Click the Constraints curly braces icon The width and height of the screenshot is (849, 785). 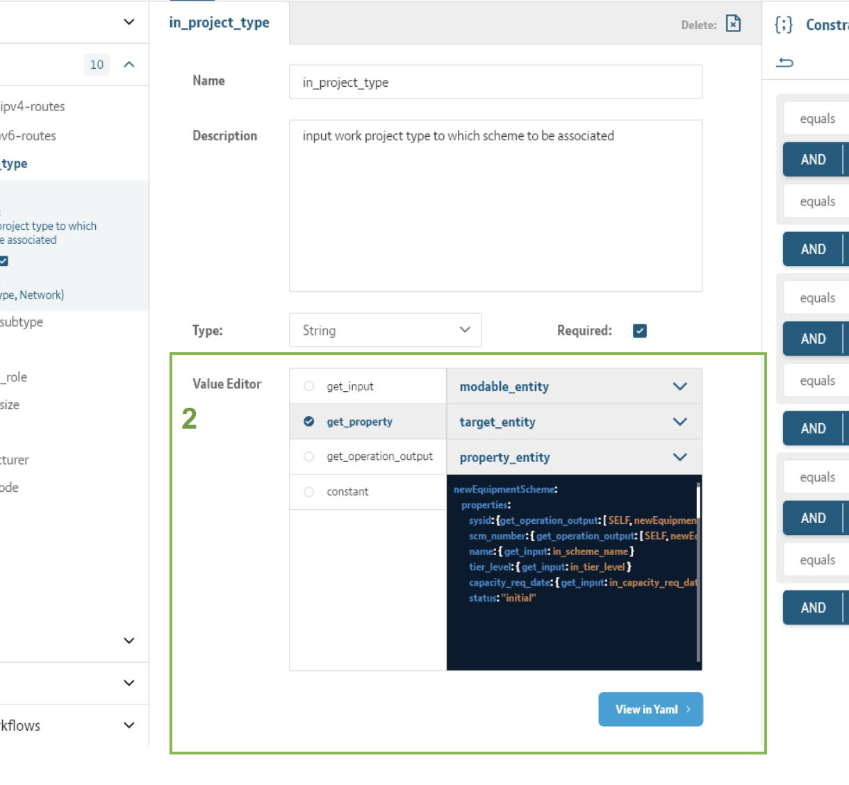tap(784, 25)
